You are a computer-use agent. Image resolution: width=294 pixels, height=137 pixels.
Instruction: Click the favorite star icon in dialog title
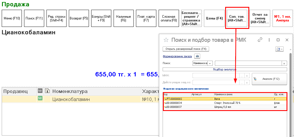(x=166, y=40)
